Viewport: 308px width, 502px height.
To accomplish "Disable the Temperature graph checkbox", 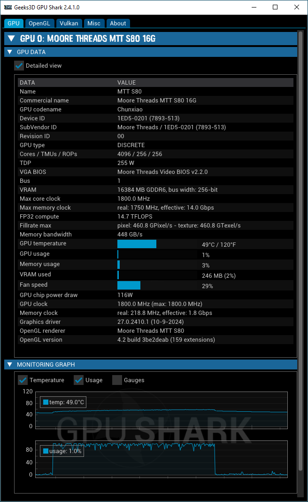I will (23, 380).
